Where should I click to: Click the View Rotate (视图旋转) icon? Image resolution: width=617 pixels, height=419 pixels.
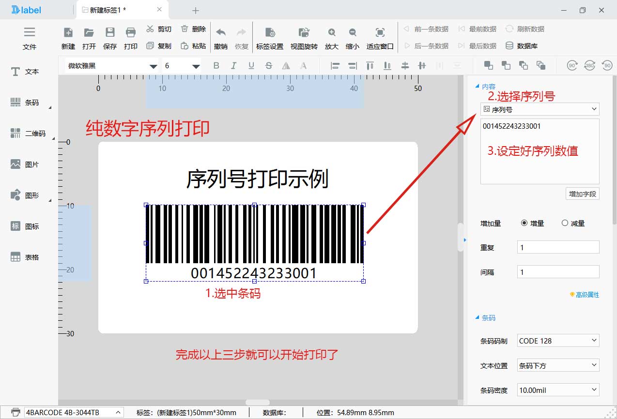click(x=304, y=33)
